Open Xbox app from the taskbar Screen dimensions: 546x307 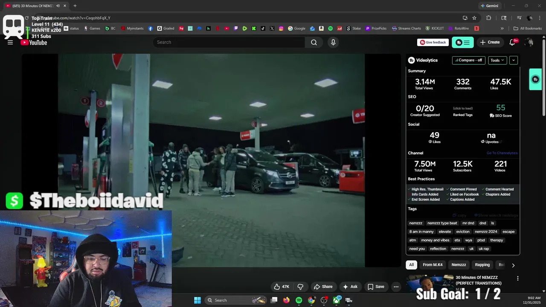337,300
